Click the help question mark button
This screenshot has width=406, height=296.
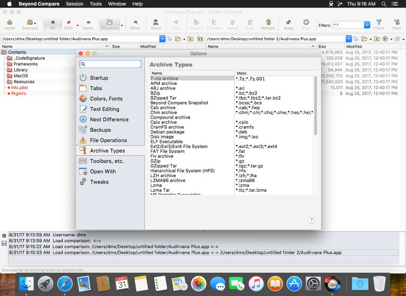click(312, 220)
